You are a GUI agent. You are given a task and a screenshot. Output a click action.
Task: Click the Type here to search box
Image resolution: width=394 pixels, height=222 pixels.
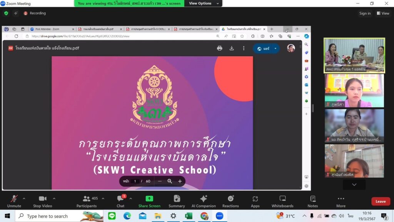[x=59, y=216]
